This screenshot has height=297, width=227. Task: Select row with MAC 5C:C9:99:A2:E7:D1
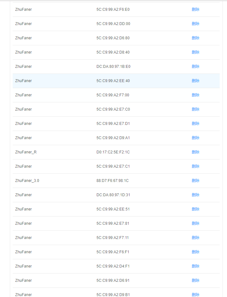tap(113, 124)
